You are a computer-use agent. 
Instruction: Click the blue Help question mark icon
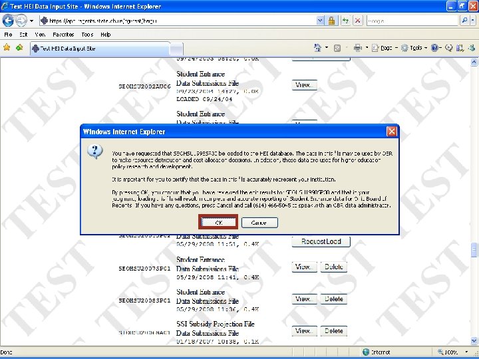click(x=434, y=48)
